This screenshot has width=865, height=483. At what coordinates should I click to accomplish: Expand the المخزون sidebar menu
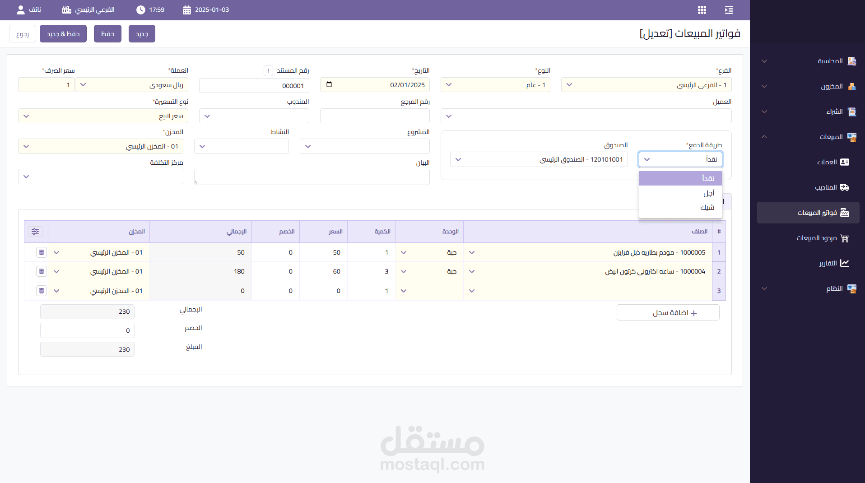(x=764, y=86)
